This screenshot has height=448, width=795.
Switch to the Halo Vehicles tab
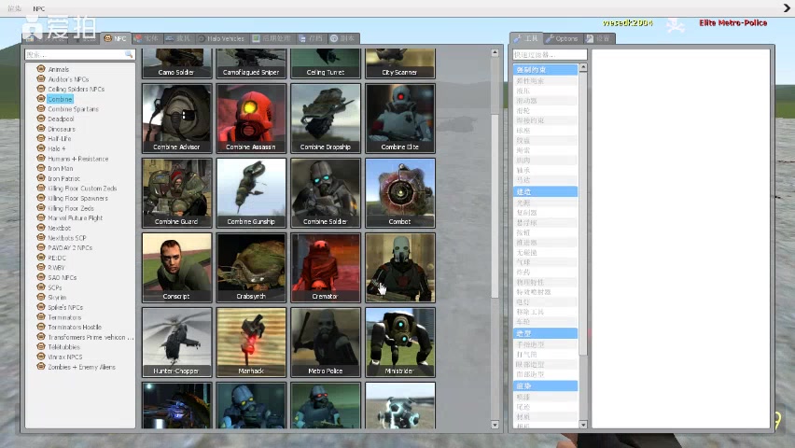pyautogui.click(x=221, y=38)
